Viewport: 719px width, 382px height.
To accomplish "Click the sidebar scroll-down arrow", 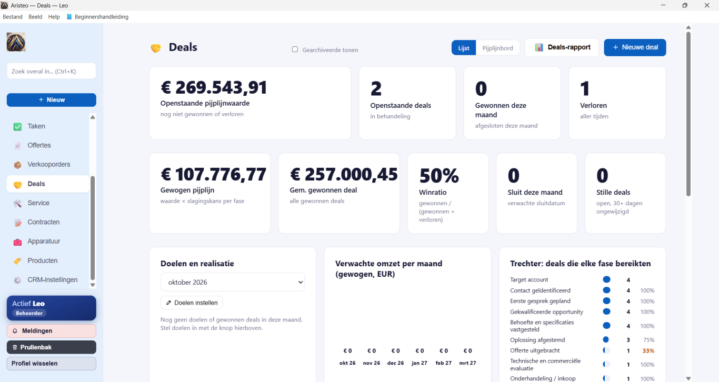I will pos(93,285).
